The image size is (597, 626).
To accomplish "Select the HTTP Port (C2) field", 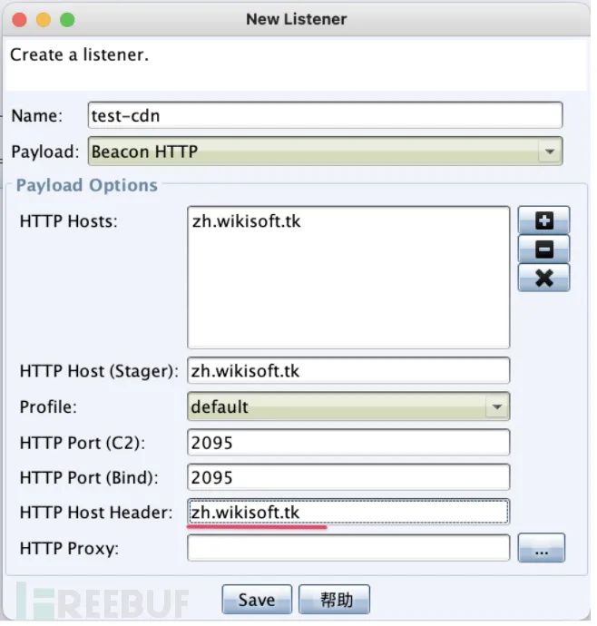I will tap(348, 442).
